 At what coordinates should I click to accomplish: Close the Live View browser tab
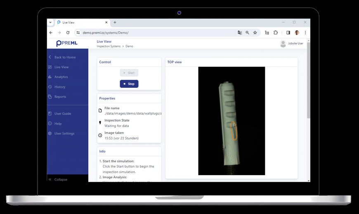(x=106, y=22)
